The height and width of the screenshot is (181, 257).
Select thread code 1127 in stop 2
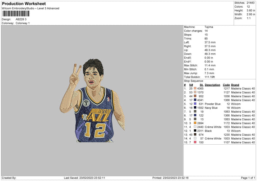(x=227, y=93)
